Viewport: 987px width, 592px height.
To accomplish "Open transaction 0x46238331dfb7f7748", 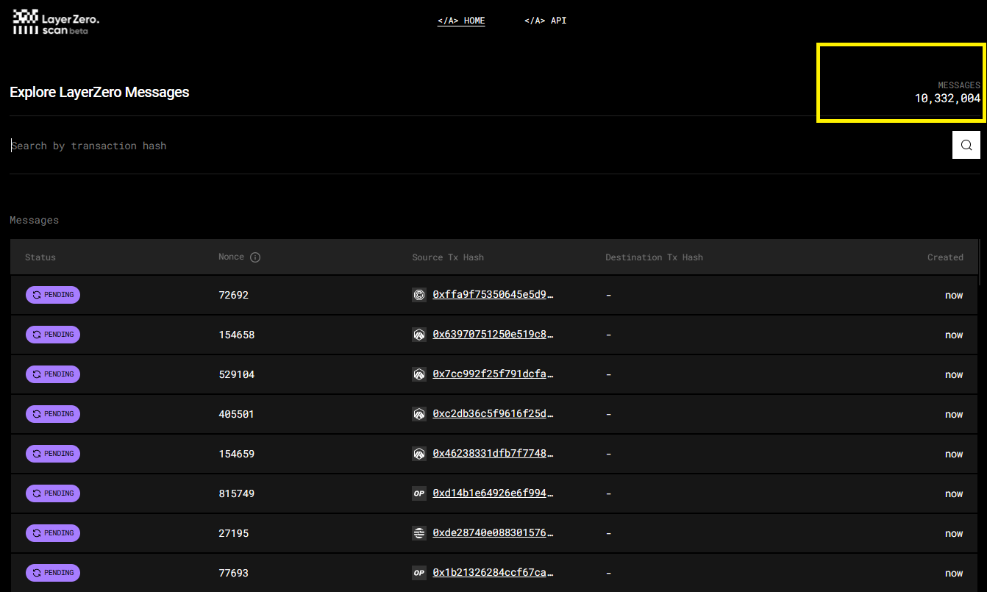I will click(x=493, y=454).
